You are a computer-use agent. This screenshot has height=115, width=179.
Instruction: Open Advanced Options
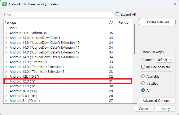pos(157,100)
